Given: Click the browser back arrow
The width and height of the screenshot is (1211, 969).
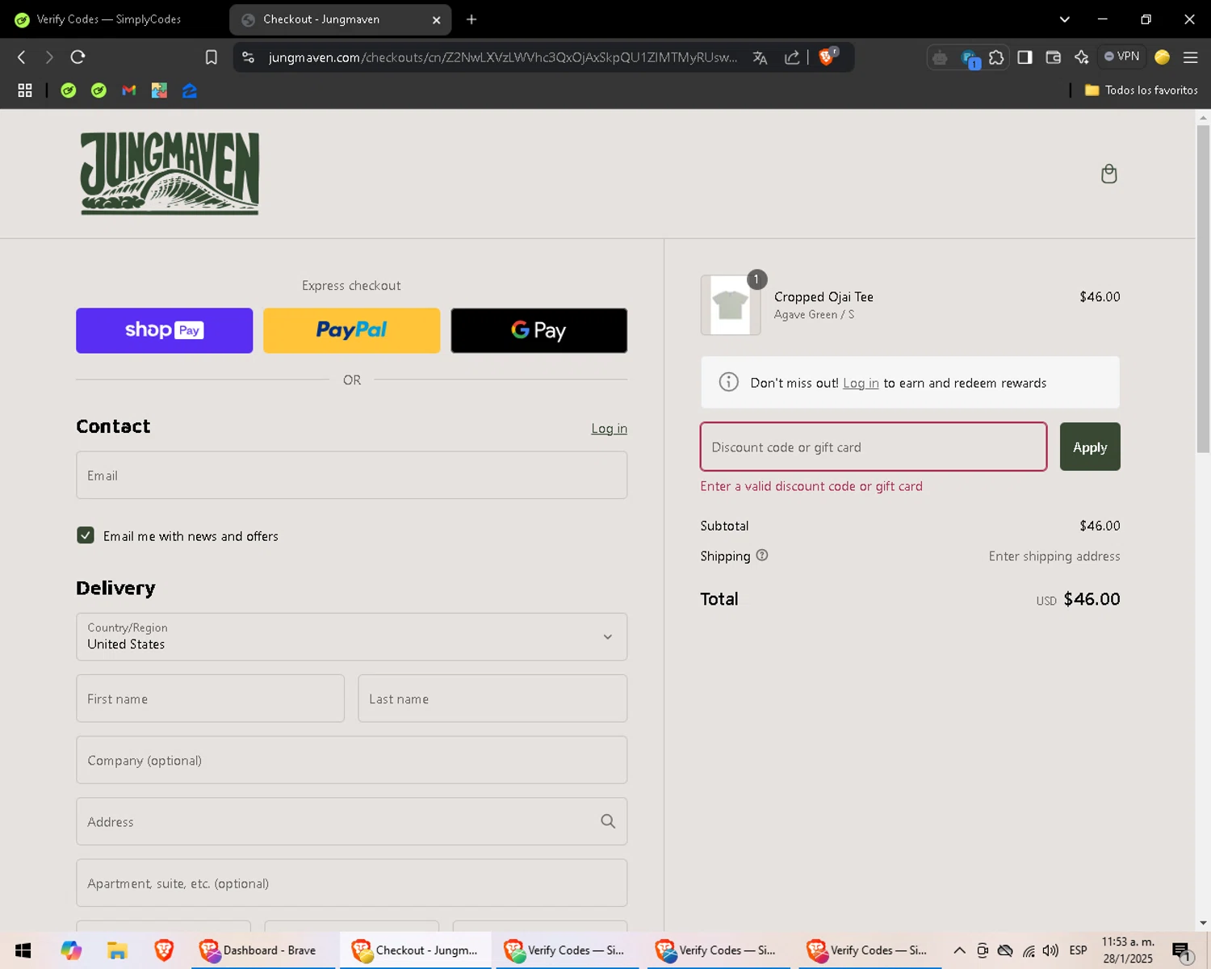Looking at the screenshot, I should [x=22, y=57].
